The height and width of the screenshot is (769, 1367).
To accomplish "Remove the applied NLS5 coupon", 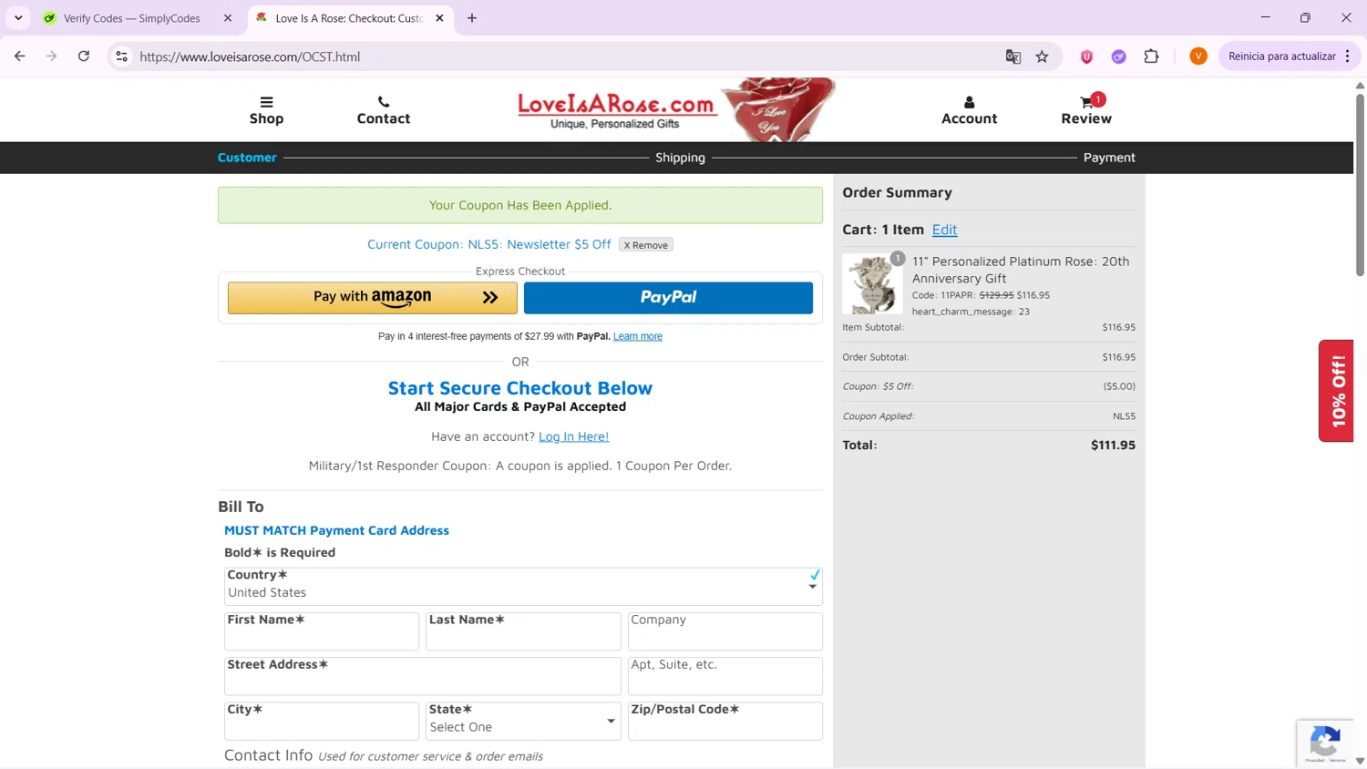I will 646,245.
